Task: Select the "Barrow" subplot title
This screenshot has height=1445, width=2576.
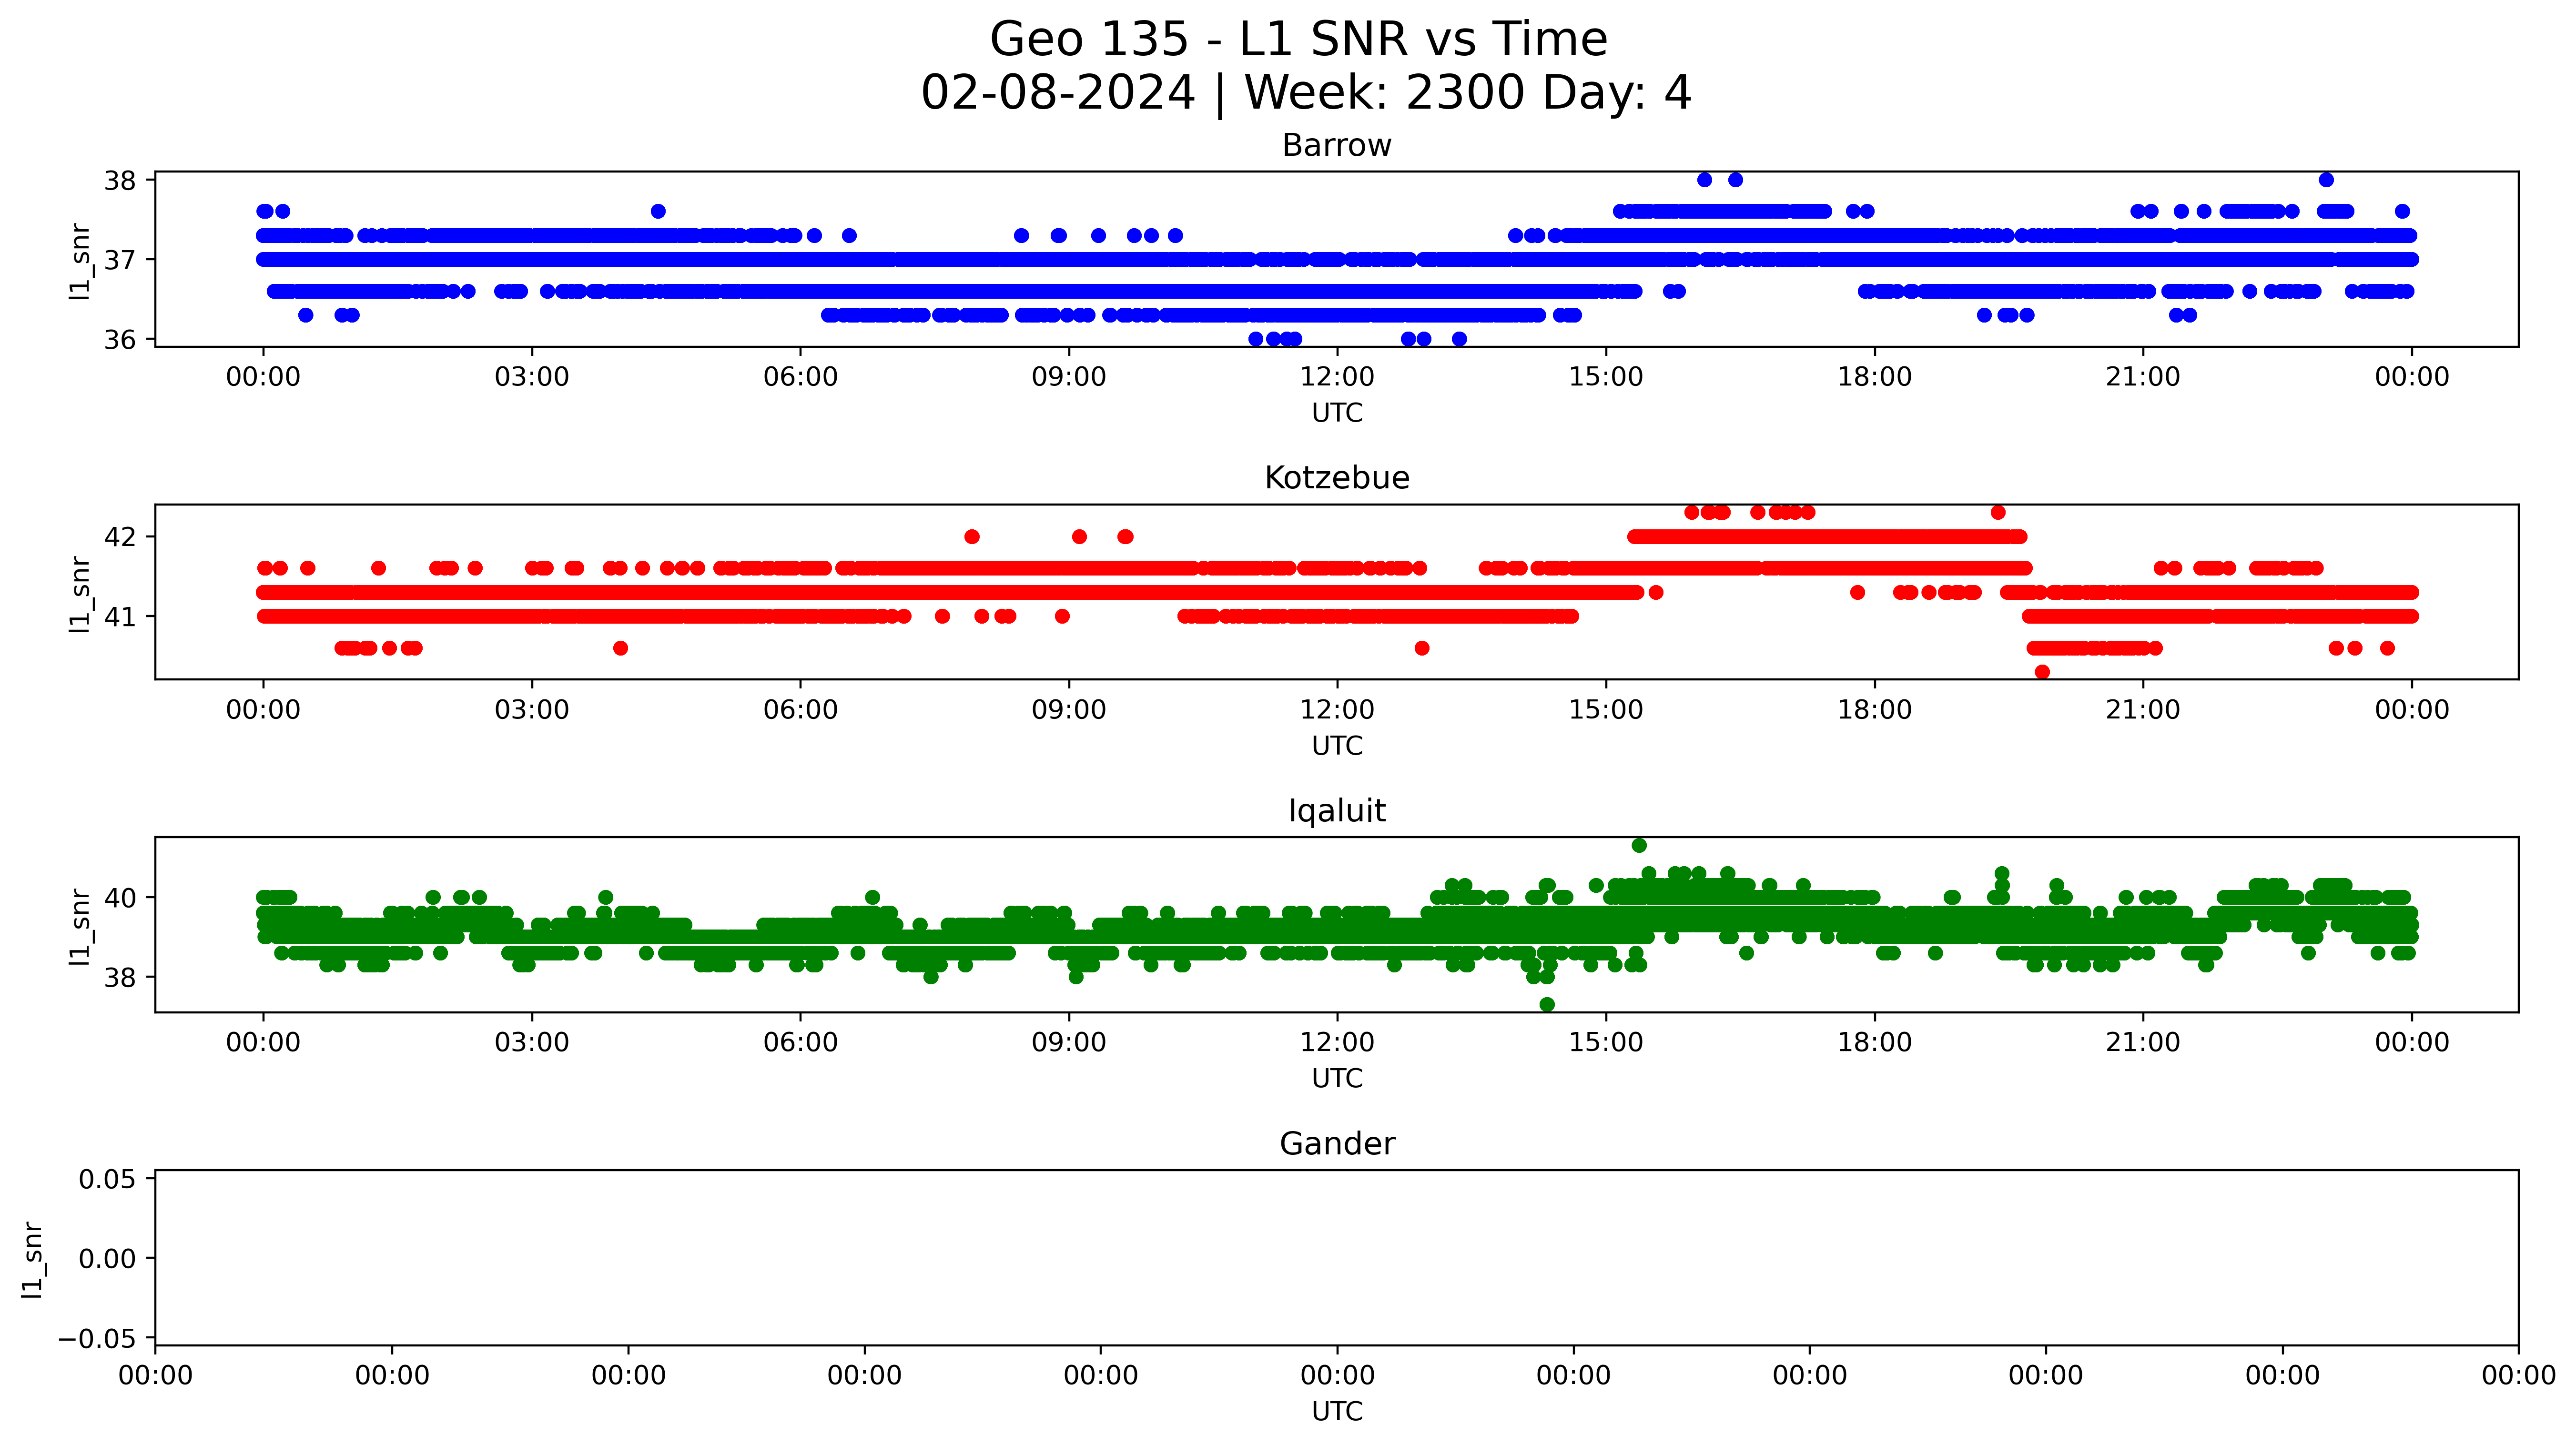Action: tap(1337, 146)
